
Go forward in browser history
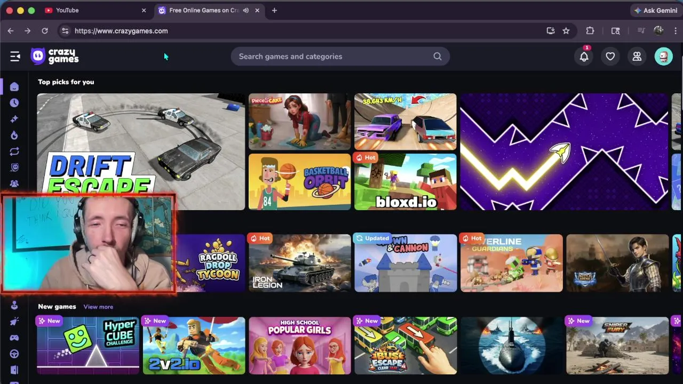28,31
